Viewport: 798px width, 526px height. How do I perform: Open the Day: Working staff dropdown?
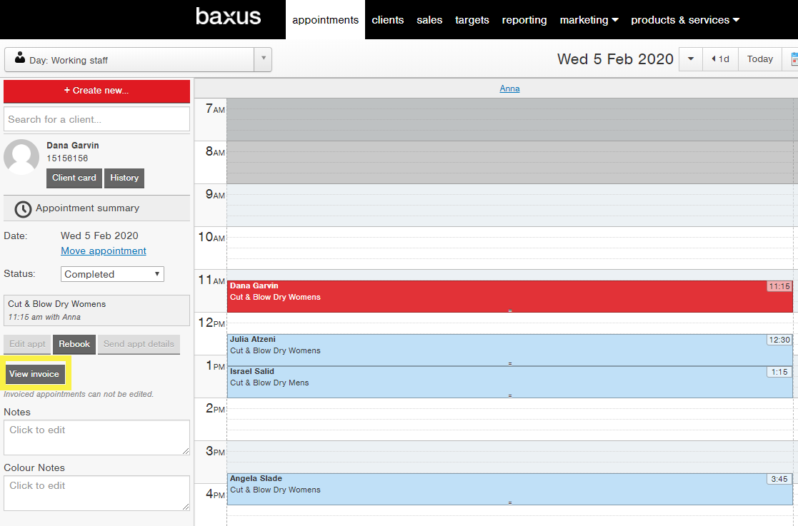pos(138,60)
